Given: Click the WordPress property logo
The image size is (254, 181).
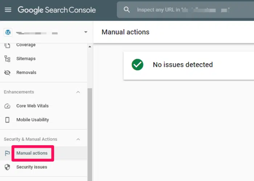Looking at the screenshot, I should [8, 32].
